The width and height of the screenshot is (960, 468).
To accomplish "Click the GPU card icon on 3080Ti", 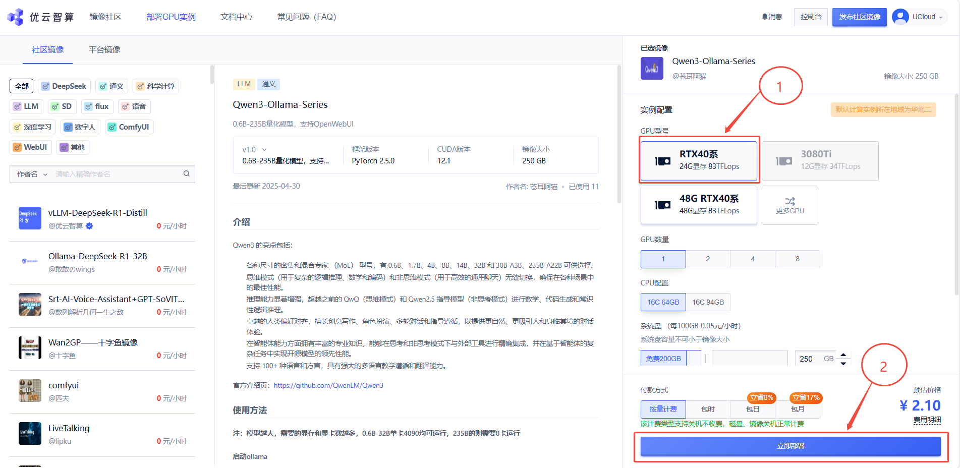I will point(783,161).
